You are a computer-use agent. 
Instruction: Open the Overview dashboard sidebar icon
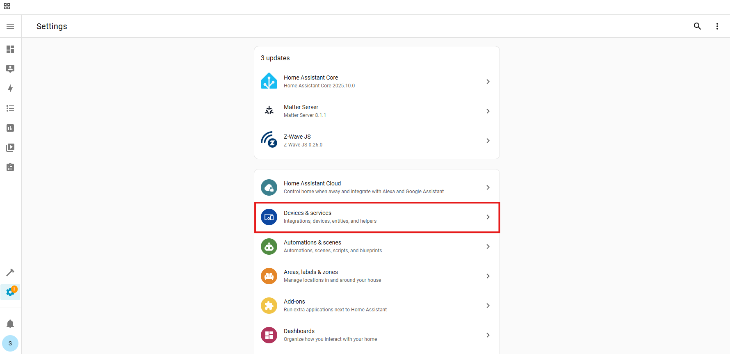click(x=10, y=49)
